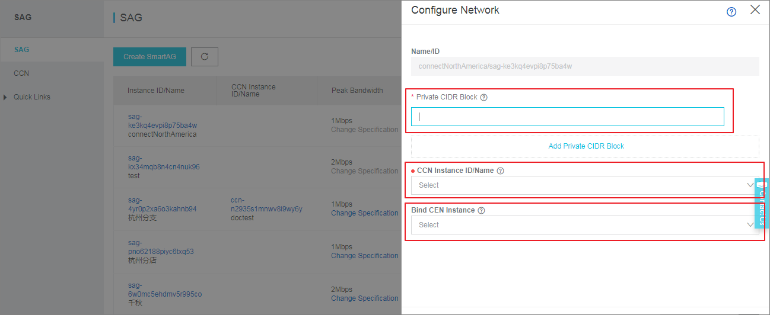Image resolution: width=770 pixels, height=315 pixels.
Task: Click Add Private CIDR Block
Action: 586,146
